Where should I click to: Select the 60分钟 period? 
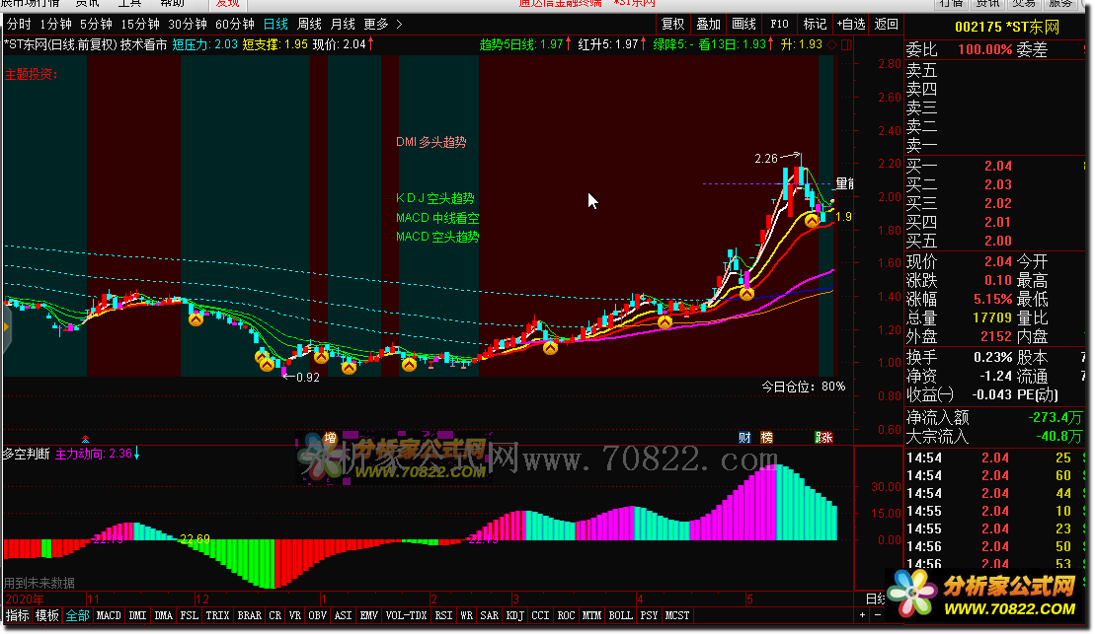pos(235,25)
